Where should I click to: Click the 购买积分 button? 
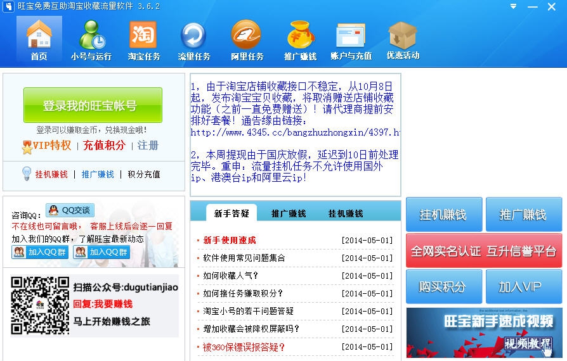pos(444,287)
